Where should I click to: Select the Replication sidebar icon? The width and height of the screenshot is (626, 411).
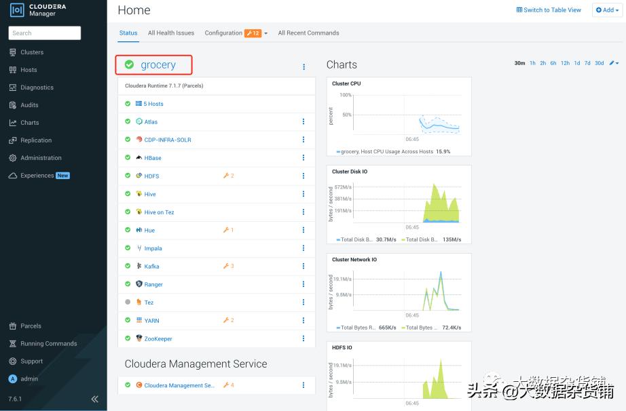pyautogui.click(x=35, y=140)
